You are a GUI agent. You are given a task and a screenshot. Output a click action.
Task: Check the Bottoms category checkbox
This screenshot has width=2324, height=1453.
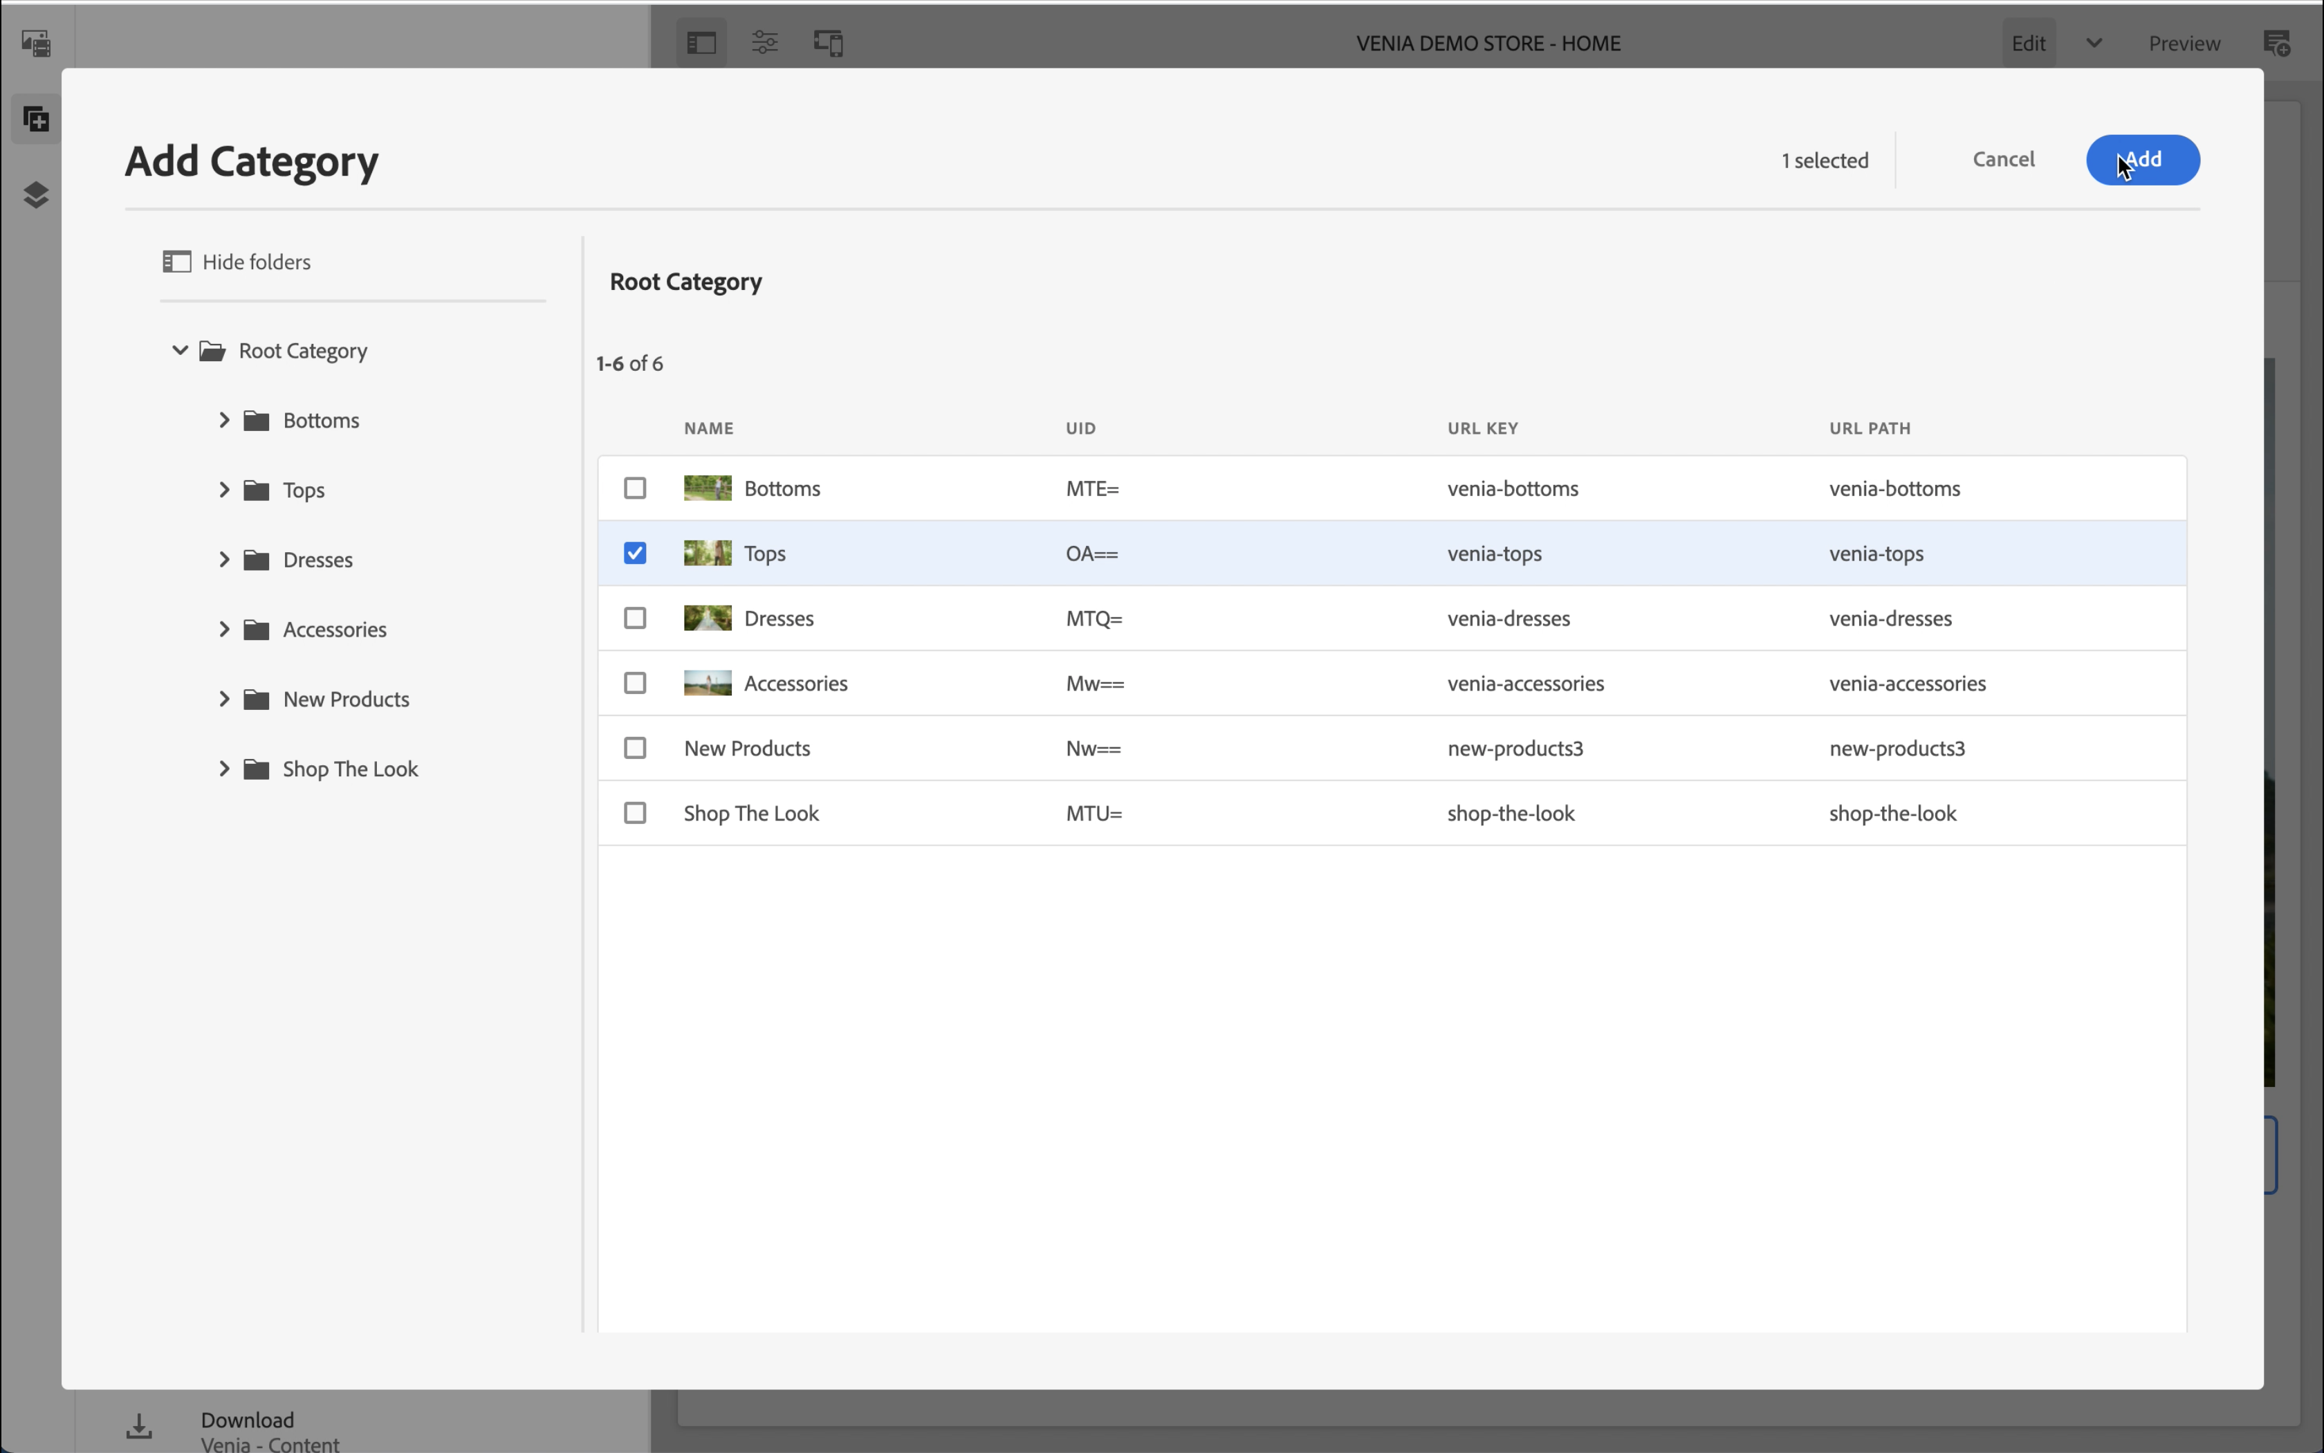635,488
